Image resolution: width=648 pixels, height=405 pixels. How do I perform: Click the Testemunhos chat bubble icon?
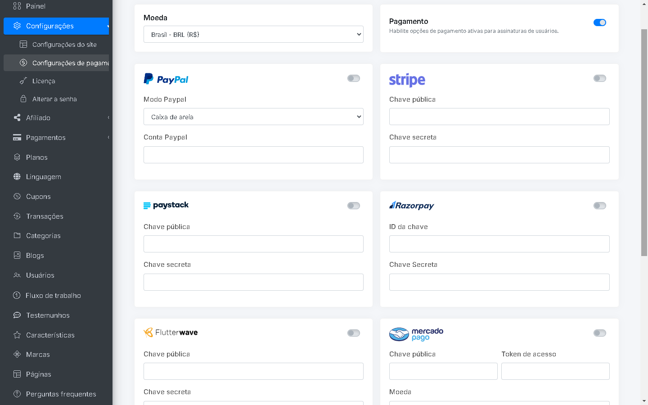tap(17, 315)
